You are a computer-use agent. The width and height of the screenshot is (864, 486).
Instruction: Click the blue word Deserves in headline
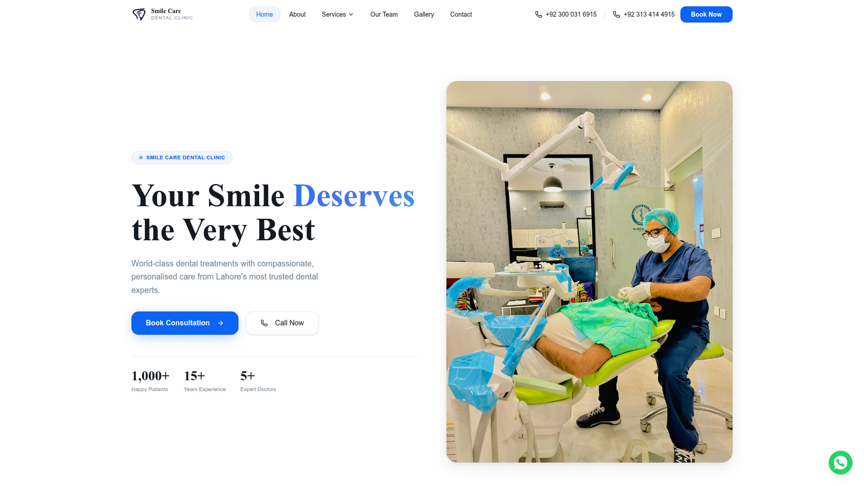(x=354, y=195)
